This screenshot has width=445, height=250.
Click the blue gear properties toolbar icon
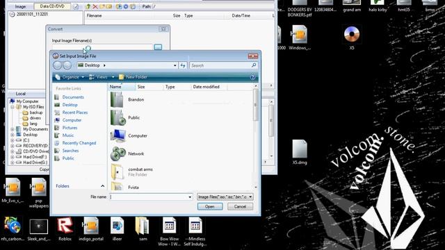pyautogui.click(x=126, y=6)
